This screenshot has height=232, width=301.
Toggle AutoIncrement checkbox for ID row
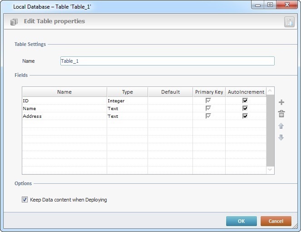(245, 101)
